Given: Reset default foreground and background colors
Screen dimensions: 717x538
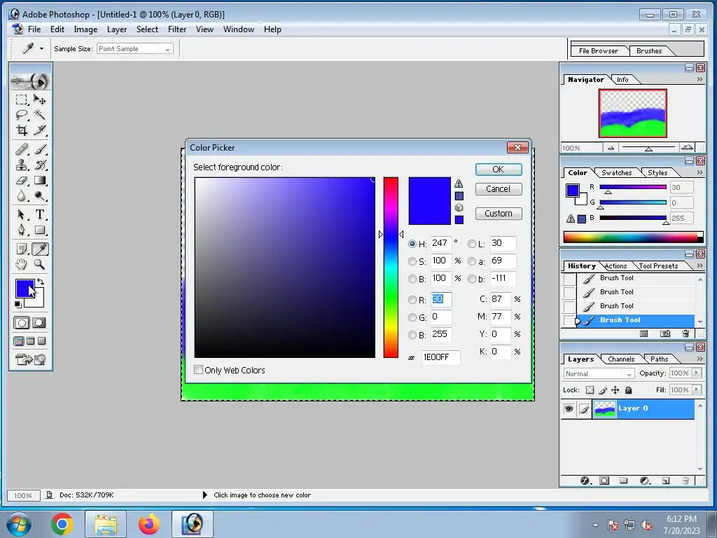Looking at the screenshot, I should point(18,304).
